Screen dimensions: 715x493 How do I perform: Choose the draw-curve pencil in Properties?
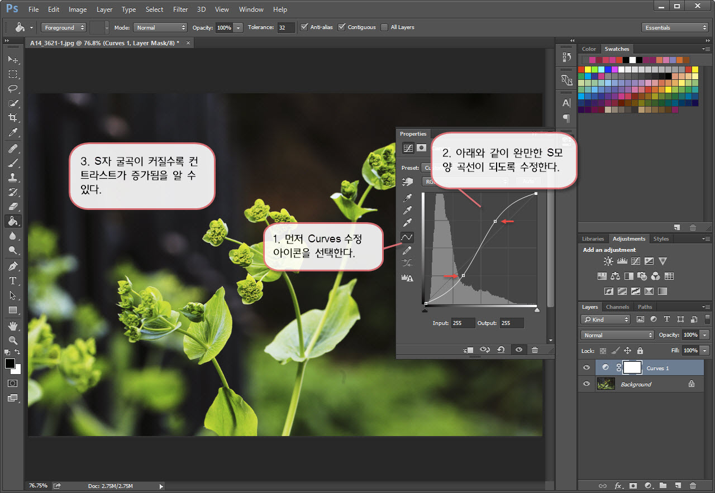[407, 251]
